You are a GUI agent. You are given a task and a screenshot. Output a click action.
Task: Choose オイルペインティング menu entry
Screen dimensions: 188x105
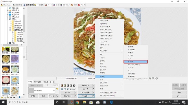pos(135,65)
